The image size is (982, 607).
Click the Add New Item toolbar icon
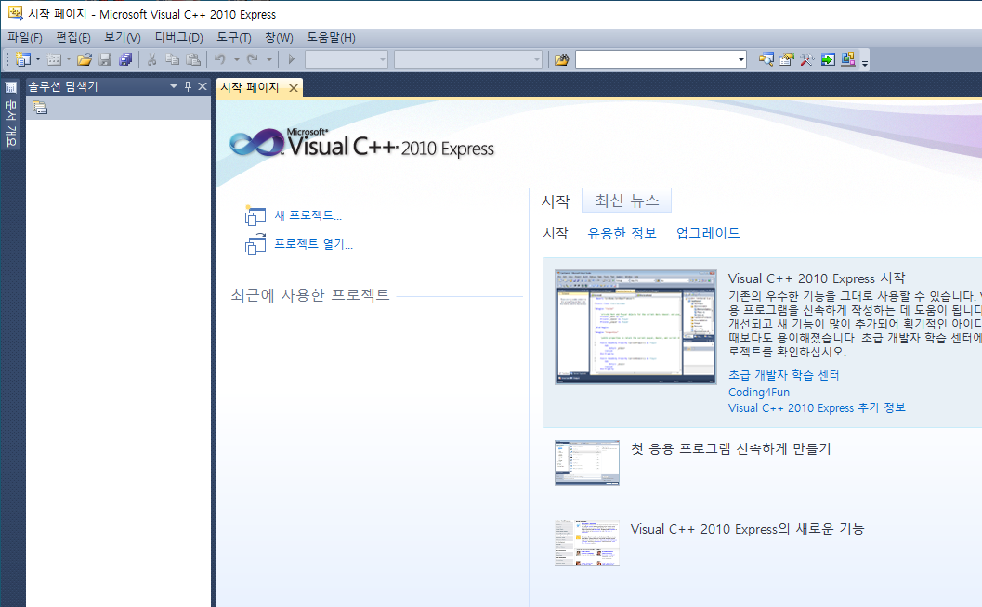tap(55, 59)
